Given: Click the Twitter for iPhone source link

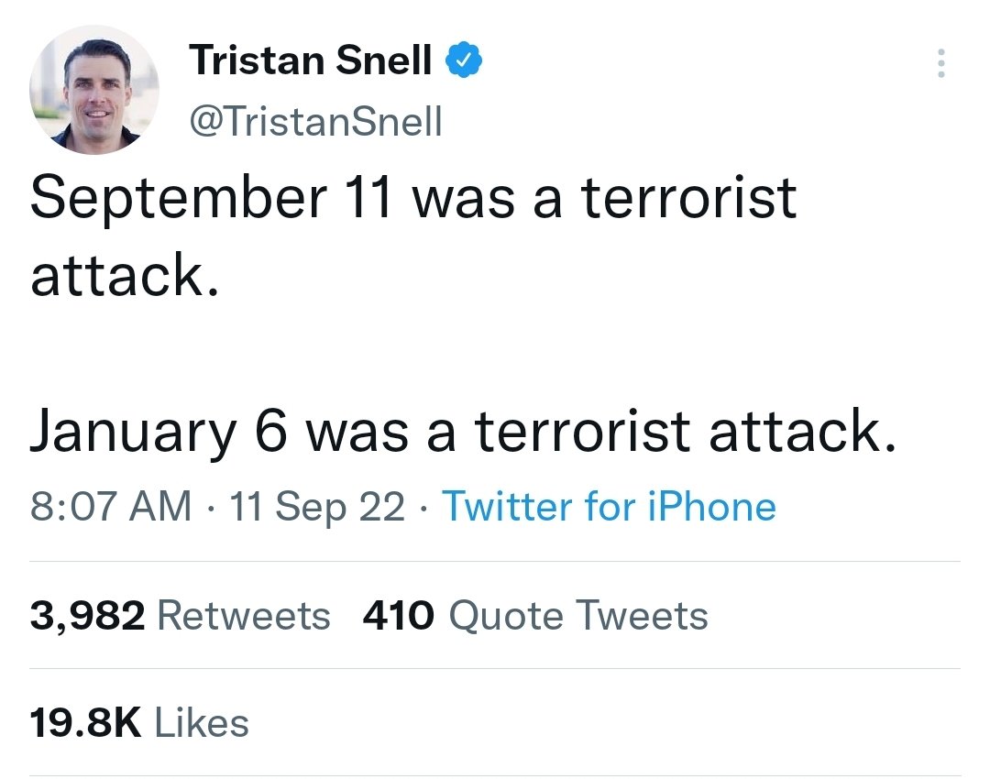Looking at the screenshot, I should tap(609, 506).
